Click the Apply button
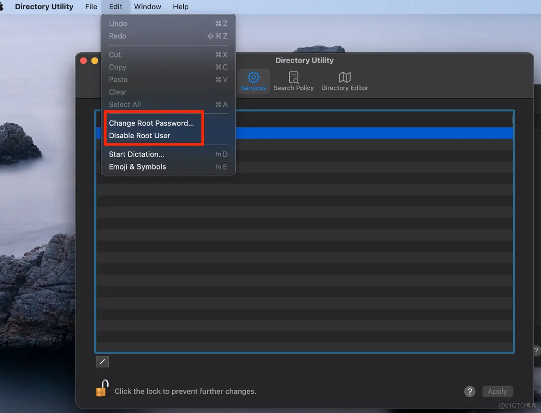This screenshot has width=541, height=413. [497, 391]
